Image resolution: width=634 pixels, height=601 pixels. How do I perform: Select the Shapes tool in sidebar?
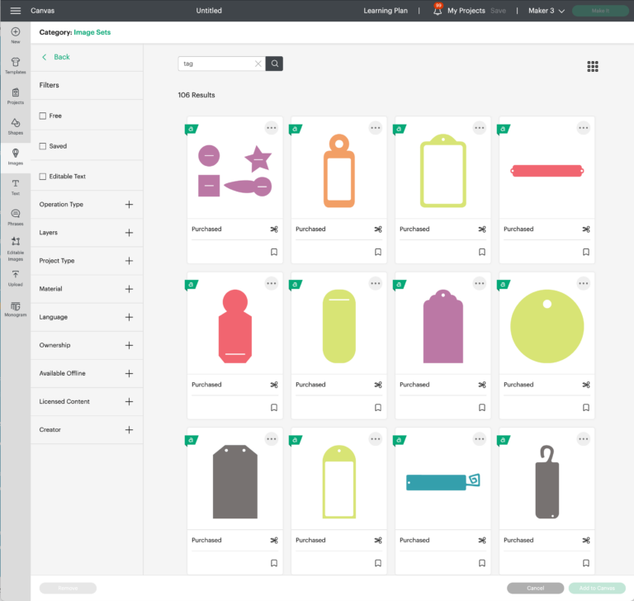pyautogui.click(x=15, y=126)
